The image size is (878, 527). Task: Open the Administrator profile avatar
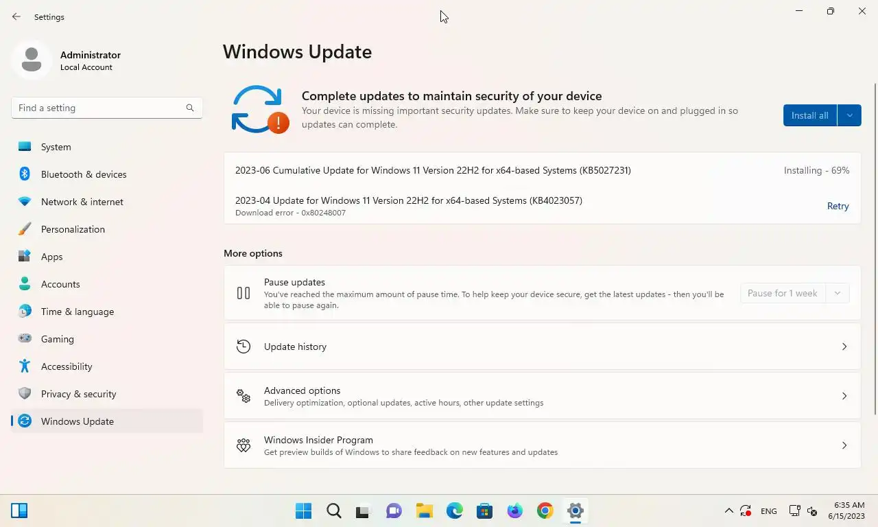32,60
